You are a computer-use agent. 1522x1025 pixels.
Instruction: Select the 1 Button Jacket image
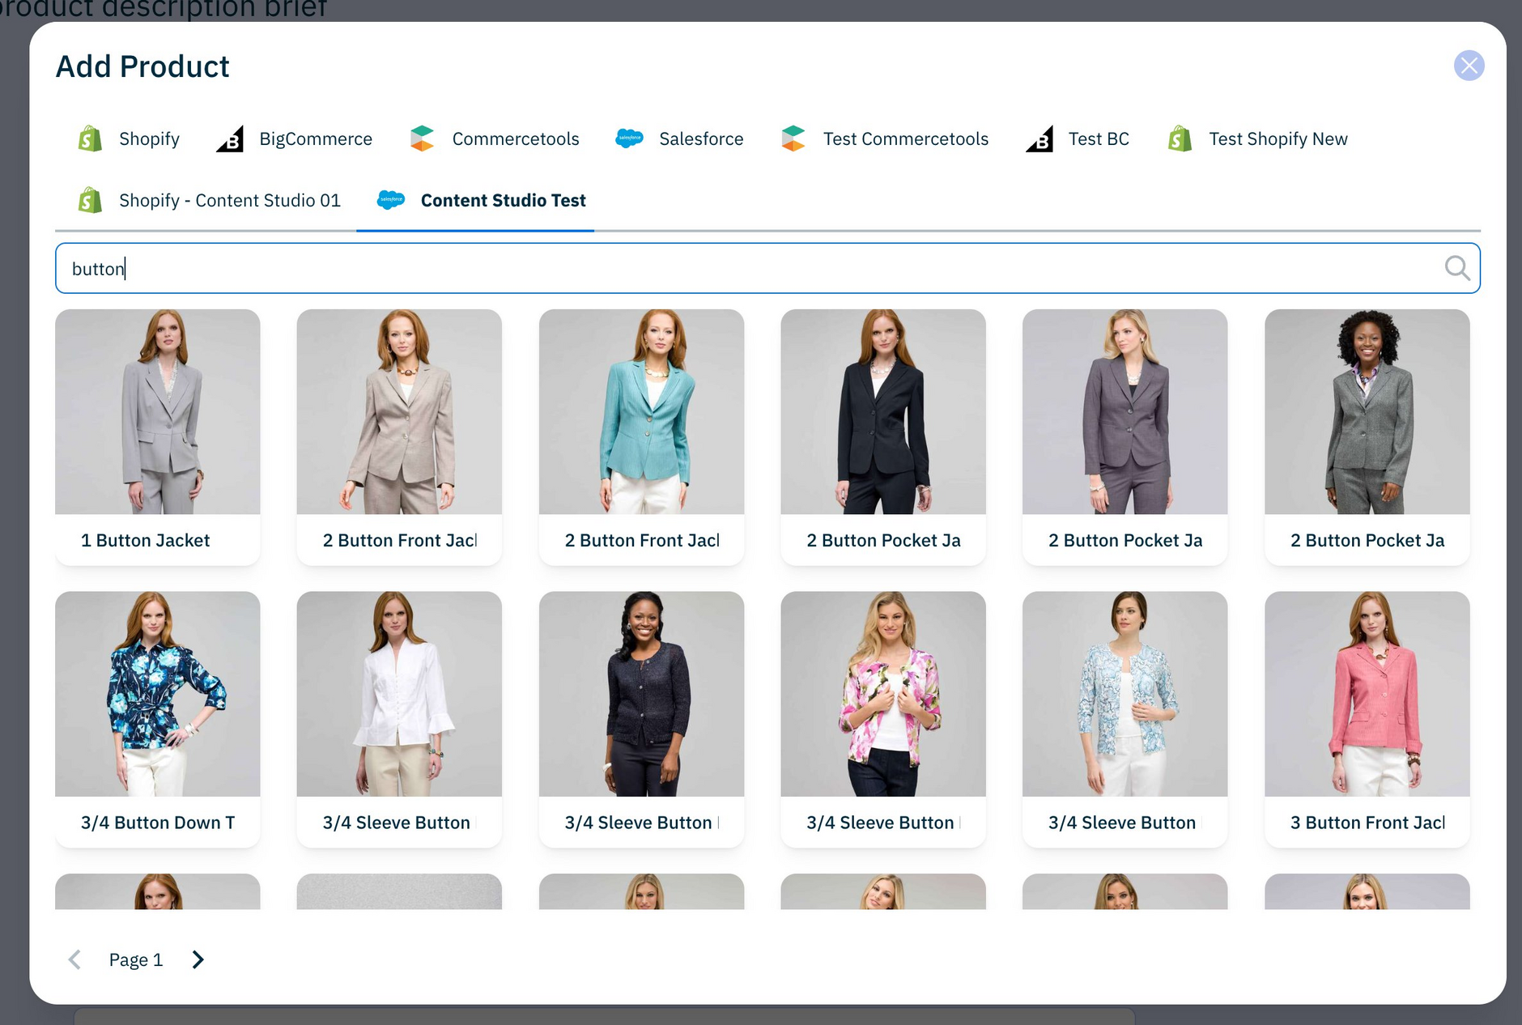[x=158, y=411]
